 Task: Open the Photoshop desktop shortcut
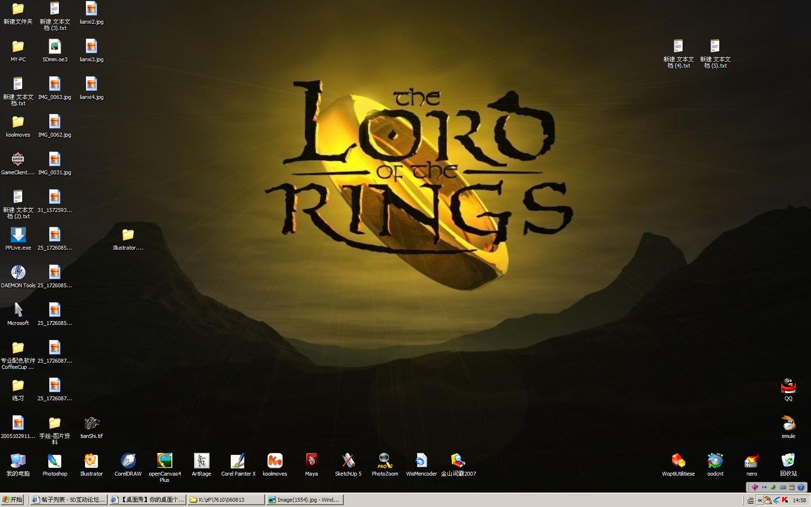55,465
